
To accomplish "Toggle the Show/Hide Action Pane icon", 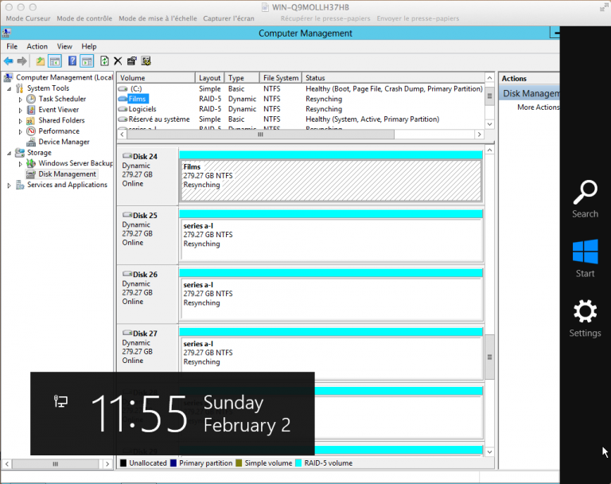I will pyautogui.click(x=87, y=60).
